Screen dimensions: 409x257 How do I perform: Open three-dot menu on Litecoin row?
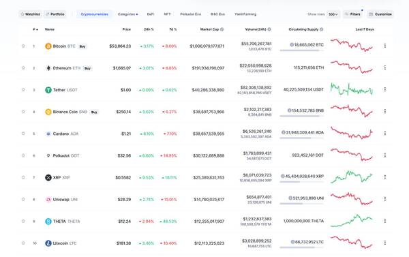(x=385, y=243)
